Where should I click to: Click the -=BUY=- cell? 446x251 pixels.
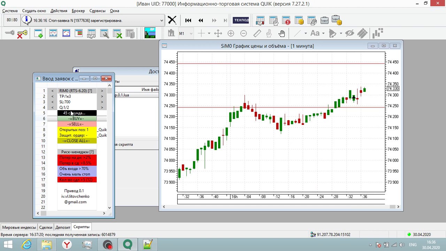point(77,119)
